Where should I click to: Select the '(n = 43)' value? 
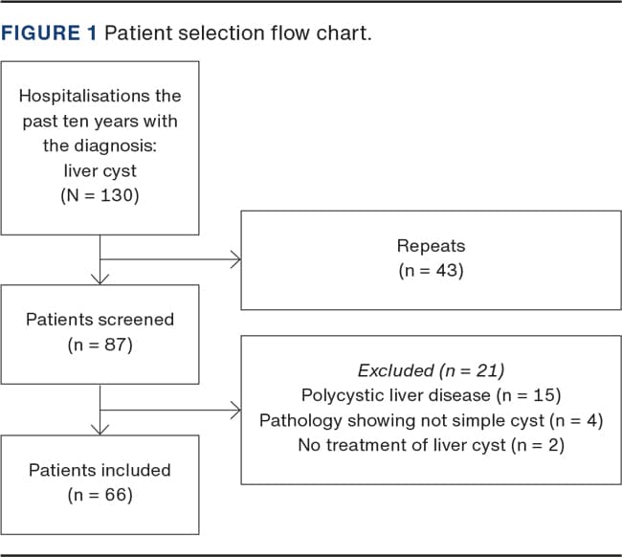pyautogui.click(x=431, y=271)
